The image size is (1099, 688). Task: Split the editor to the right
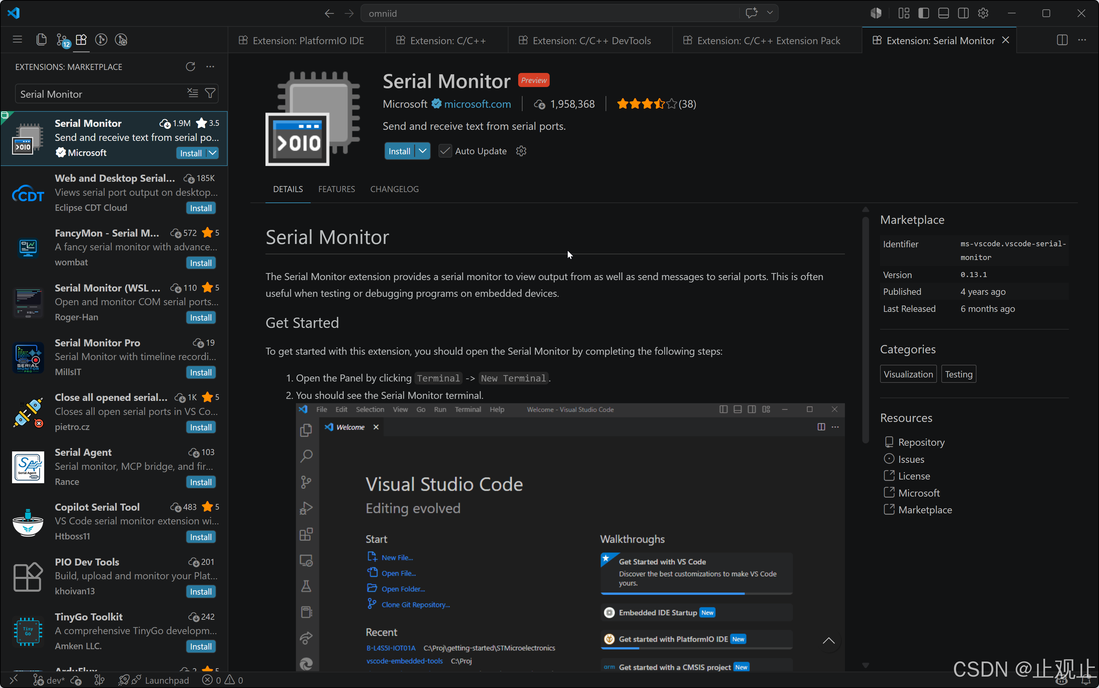point(1062,40)
